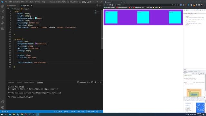Open File Explorer from the Windows taskbar

(x=14, y=114)
